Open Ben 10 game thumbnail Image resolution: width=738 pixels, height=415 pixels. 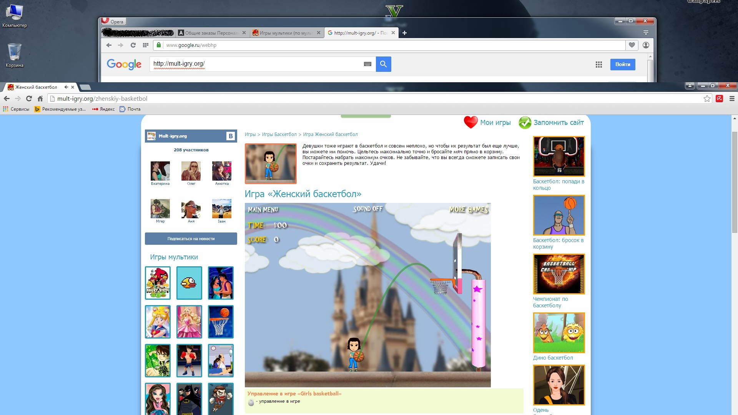click(158, 360)
